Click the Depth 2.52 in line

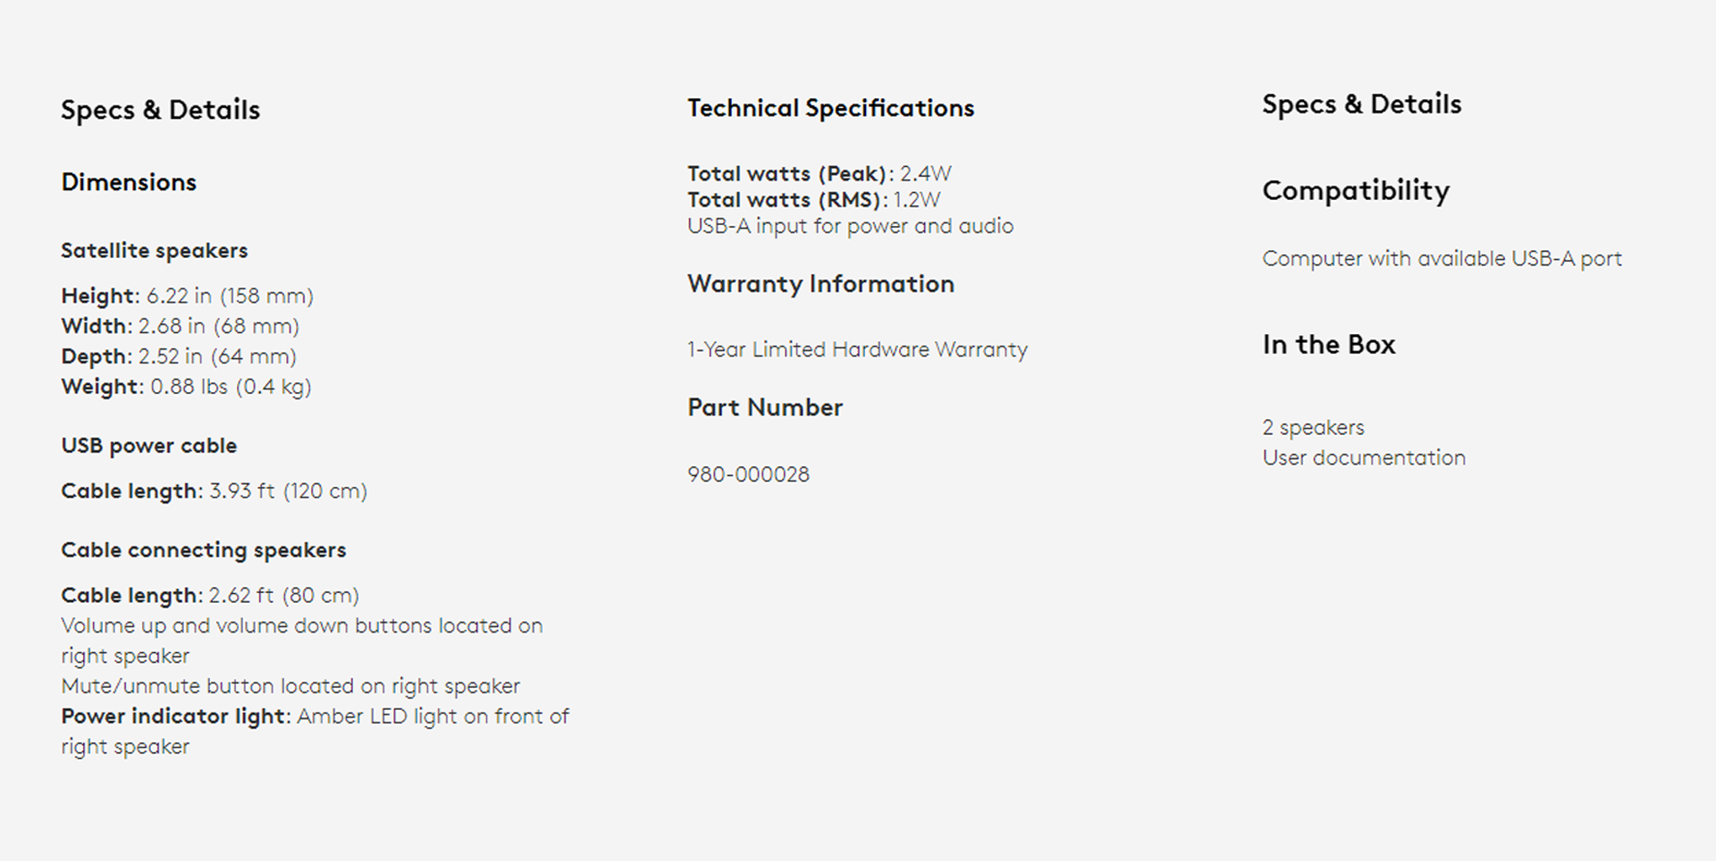pyautogui.click(x=179, y=356)
